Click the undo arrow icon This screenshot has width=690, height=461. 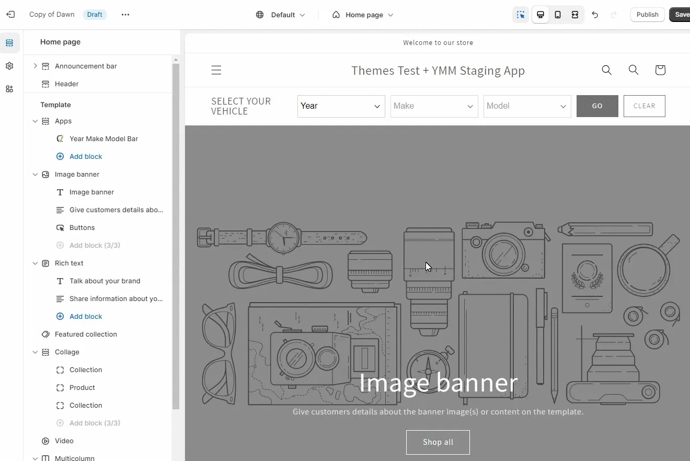(595, 15)
